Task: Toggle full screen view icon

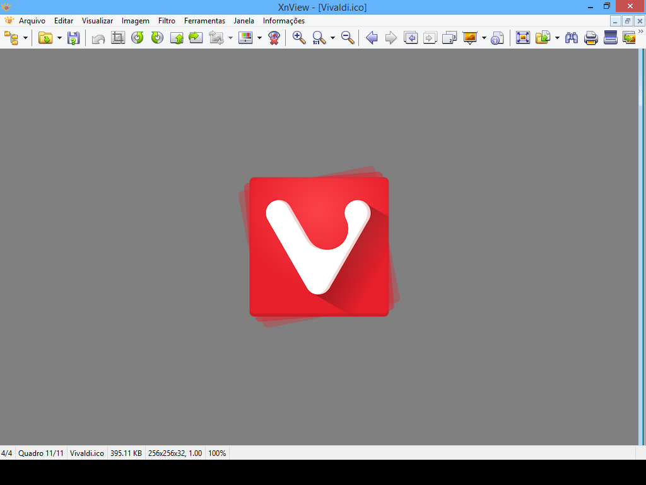Action: pos(523,38)
